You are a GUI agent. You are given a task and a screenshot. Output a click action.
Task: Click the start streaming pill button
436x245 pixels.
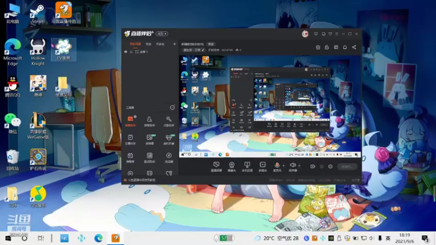click(347, 167)
